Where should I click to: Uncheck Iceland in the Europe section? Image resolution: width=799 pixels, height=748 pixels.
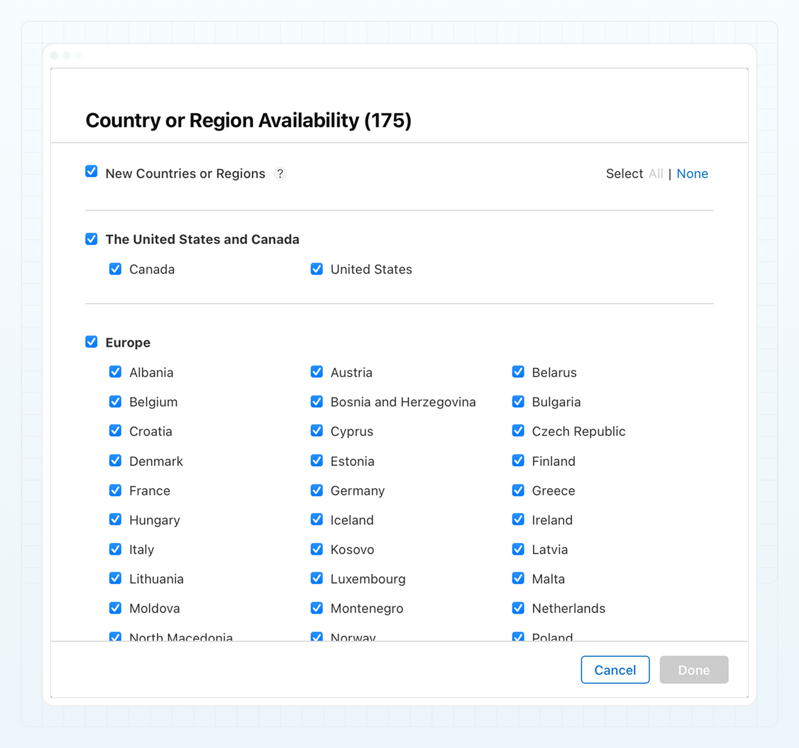[317, 519]
